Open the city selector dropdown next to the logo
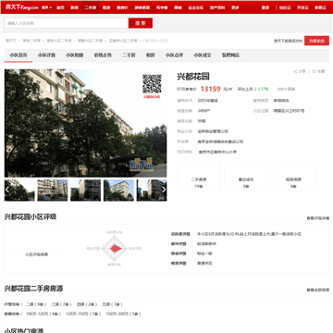The height and width of the screenshot is (333, 333). (46, 7)
